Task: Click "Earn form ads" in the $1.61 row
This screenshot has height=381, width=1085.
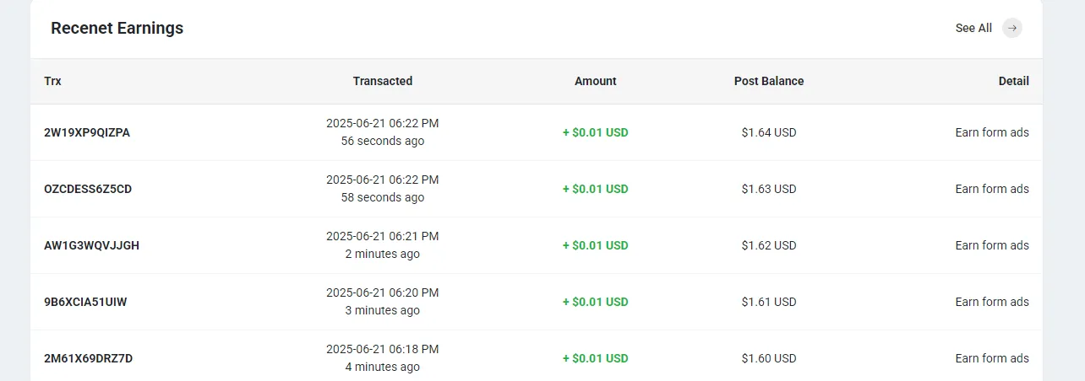Action: [992, 302]
